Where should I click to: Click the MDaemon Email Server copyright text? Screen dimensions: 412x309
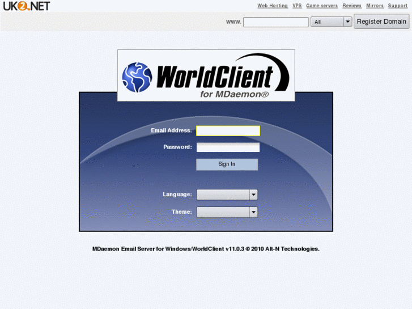pyautogui.click(x=206, y=249)
